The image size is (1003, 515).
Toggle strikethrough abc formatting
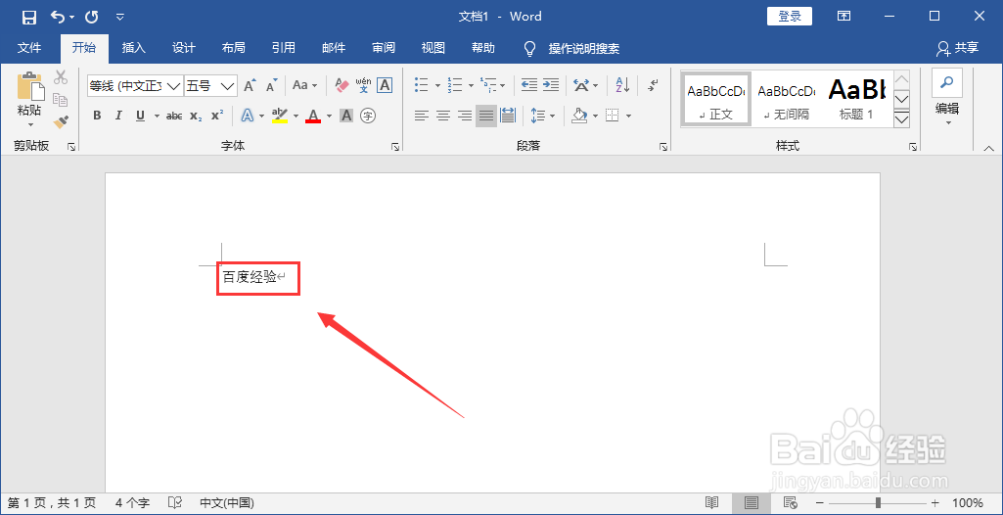click(174, 116)
